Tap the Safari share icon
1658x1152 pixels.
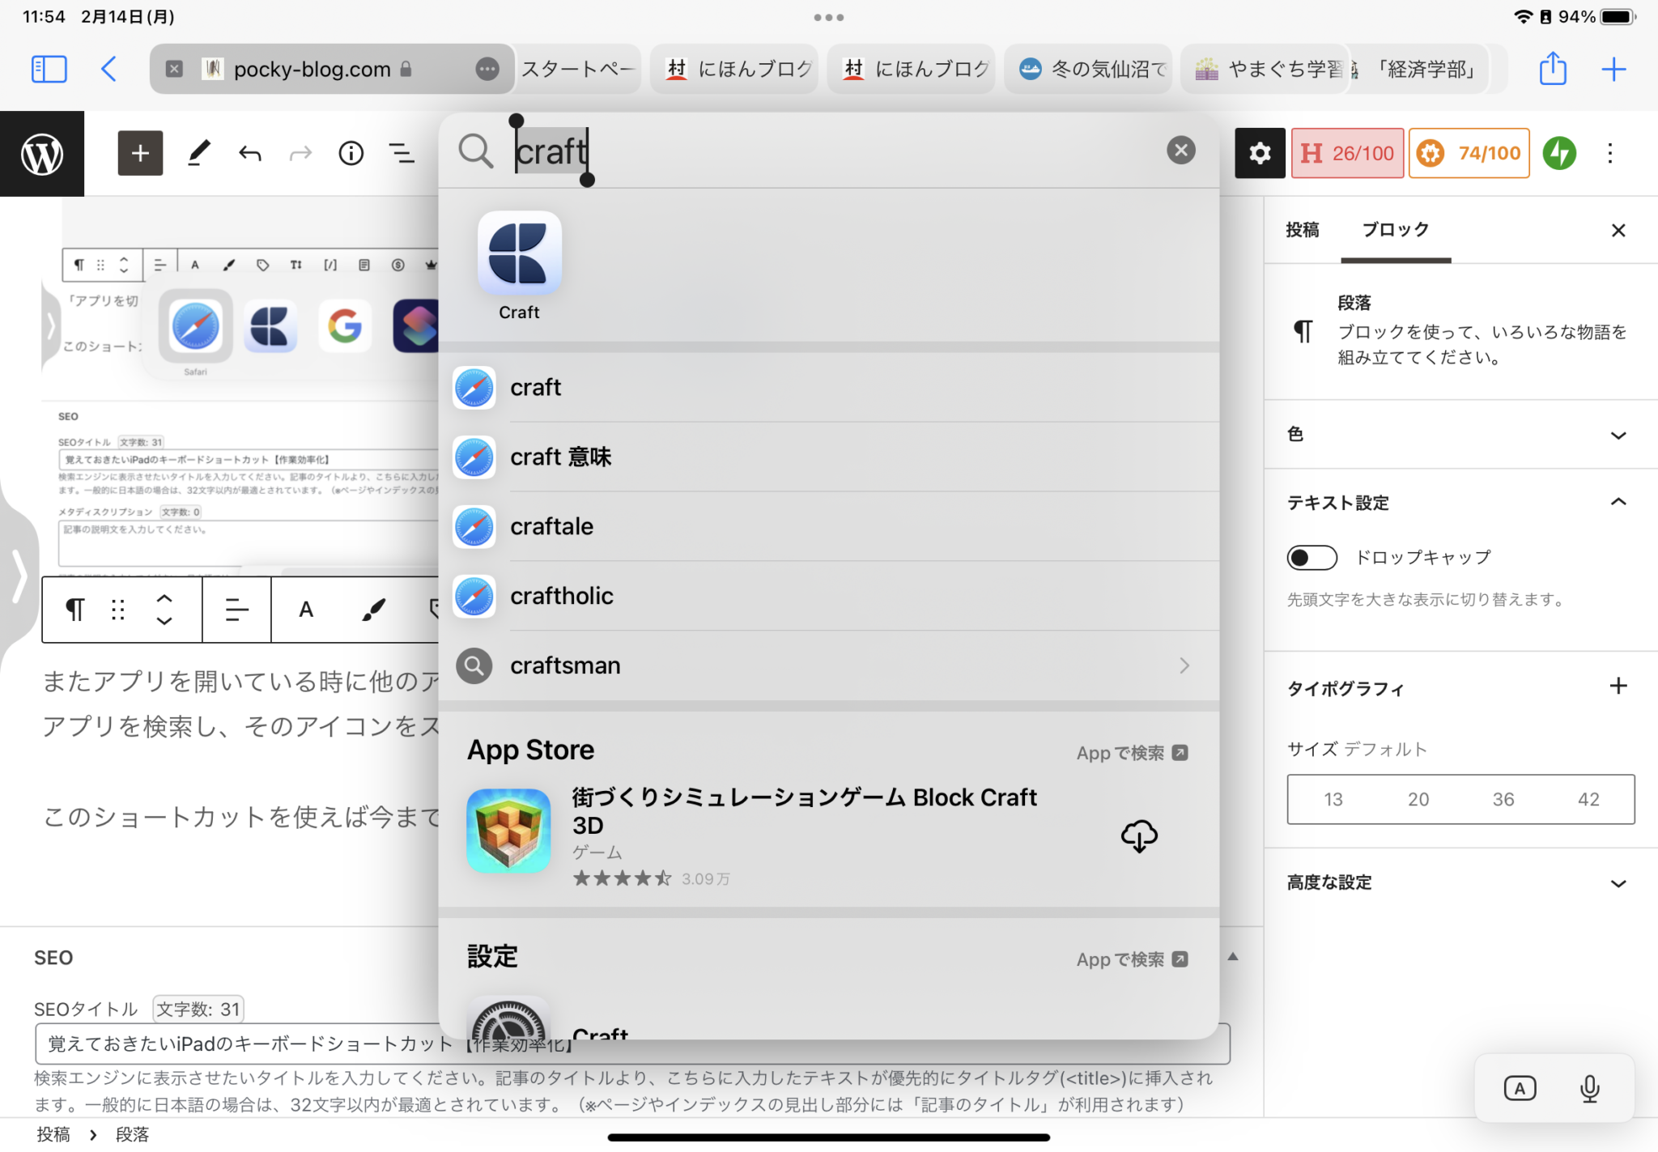(x=1552, y=68)
